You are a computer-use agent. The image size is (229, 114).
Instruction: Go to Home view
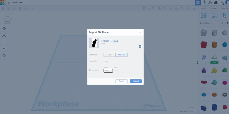pos(4,29)
